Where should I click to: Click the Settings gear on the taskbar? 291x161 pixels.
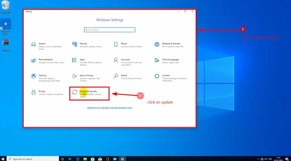(x=122, y=159)
